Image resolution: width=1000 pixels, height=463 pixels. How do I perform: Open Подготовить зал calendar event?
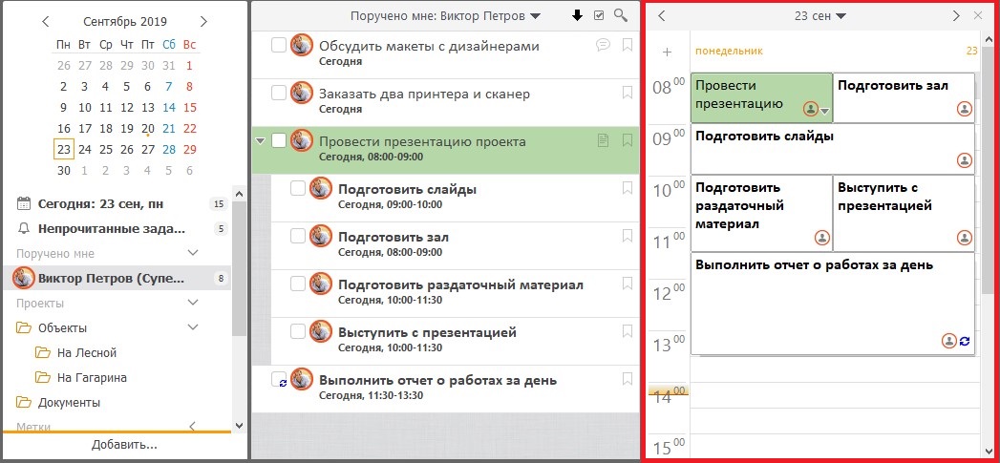[x=904, y=97]
